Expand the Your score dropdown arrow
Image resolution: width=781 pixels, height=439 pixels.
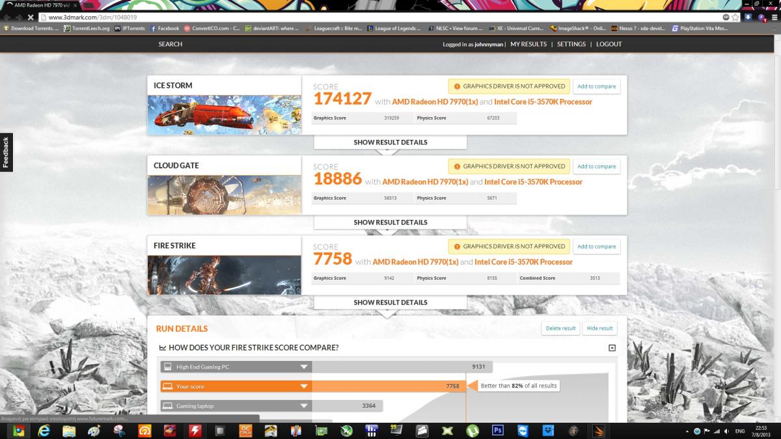[x=304, y=386]
